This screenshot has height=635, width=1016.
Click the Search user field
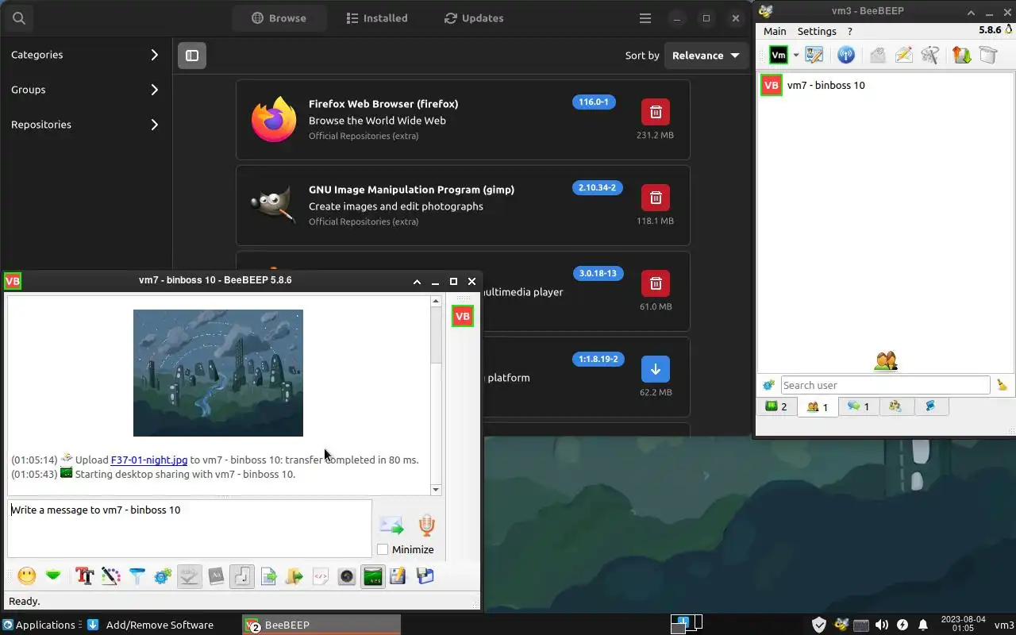pos(885,385)
